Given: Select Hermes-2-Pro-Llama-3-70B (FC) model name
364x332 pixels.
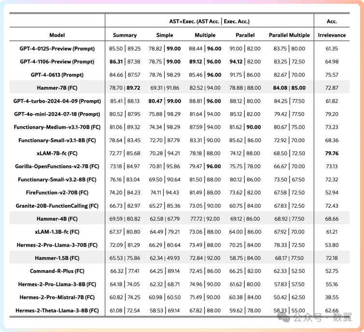Looking at the screenshot, I should pos(57,245).
